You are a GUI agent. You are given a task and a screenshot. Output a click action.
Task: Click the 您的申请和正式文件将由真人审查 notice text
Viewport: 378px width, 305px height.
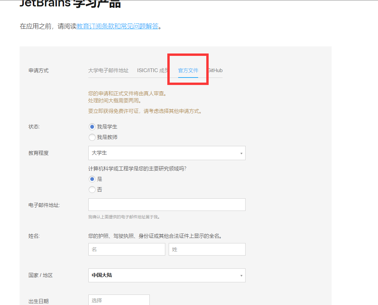[128, 93]
